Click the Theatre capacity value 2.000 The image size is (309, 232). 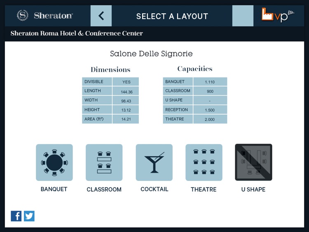(210, 119)
